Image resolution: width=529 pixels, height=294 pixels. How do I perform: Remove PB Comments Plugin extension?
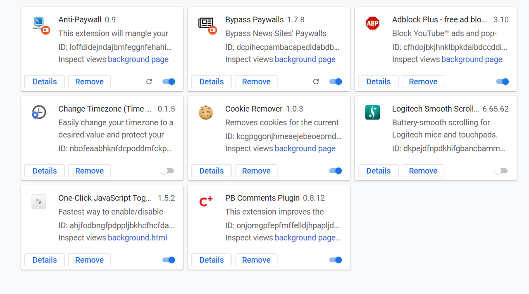tap(256, 260)
